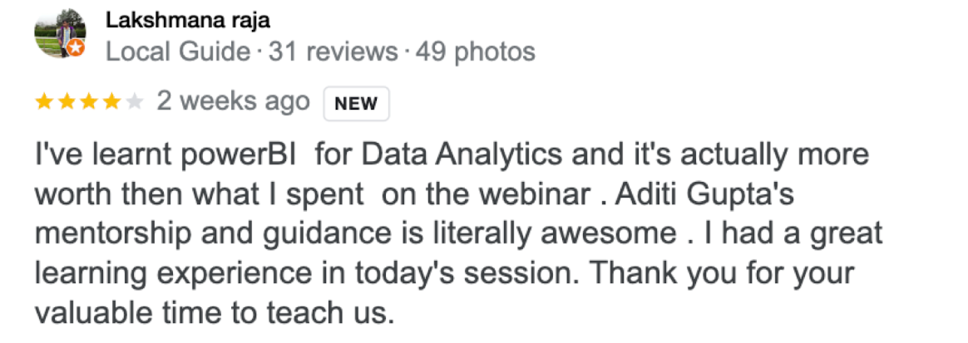
Task: Select the first gold rating star
Action: point(44,102)
